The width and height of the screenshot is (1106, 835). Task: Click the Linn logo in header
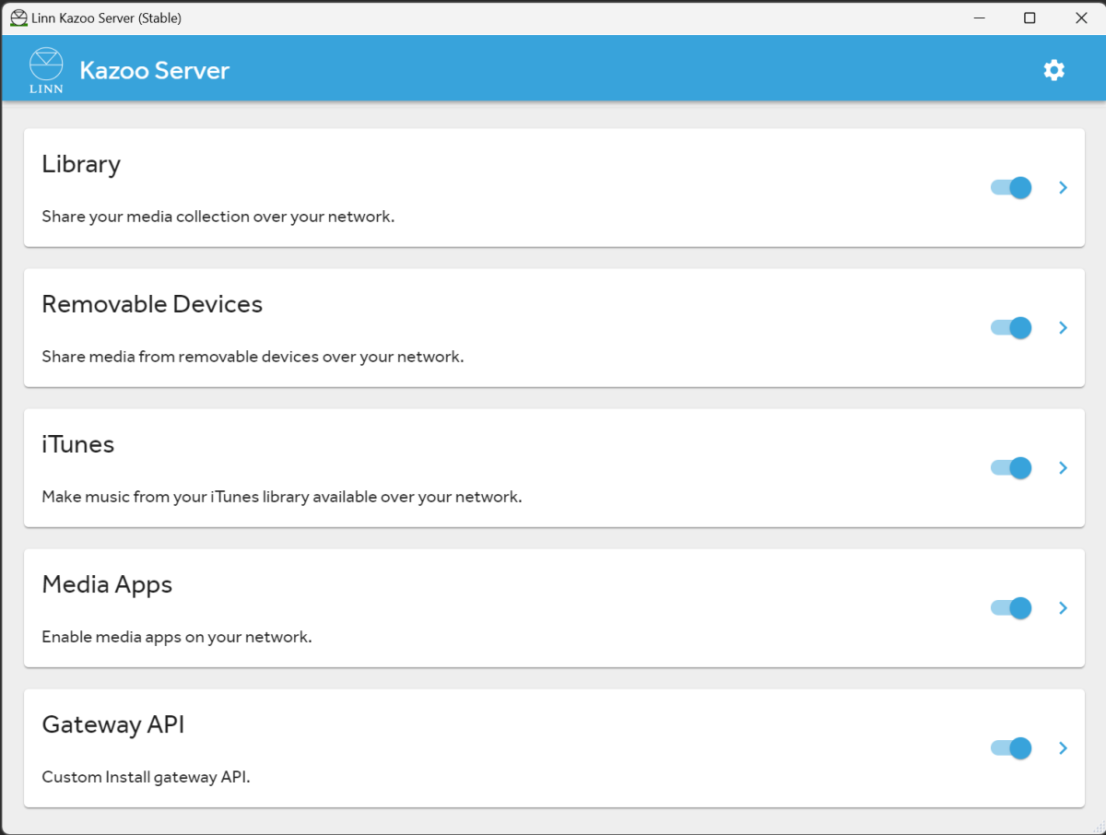46,70
